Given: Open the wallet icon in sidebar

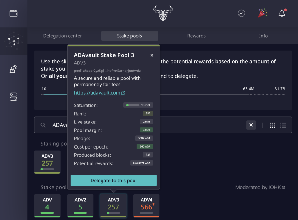Looking at the screenshot, I should (13, 13).
